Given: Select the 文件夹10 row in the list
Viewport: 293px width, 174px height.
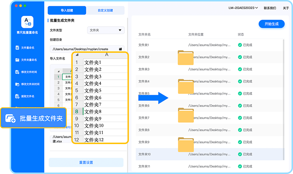Looking at the screenshot, I should click(x=210, y=154).
